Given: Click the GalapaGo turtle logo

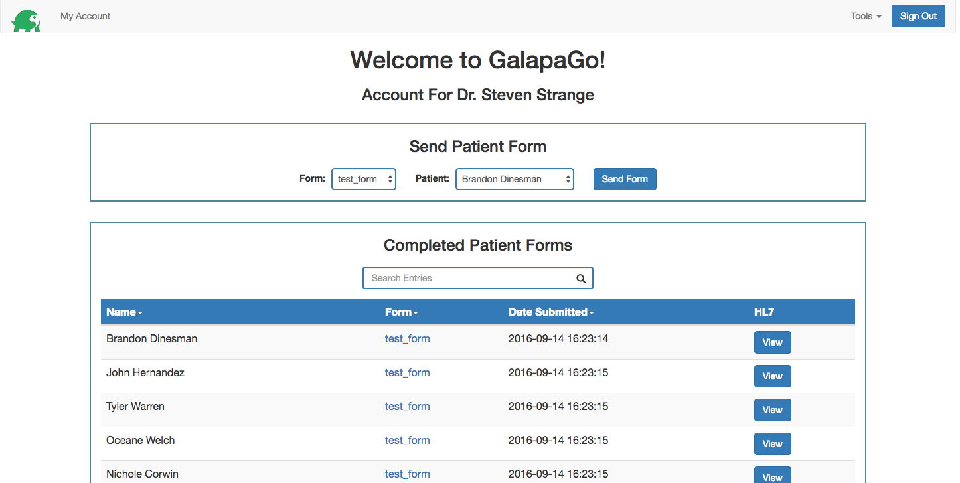Looking at the screenshot, I should click(26, 19).
